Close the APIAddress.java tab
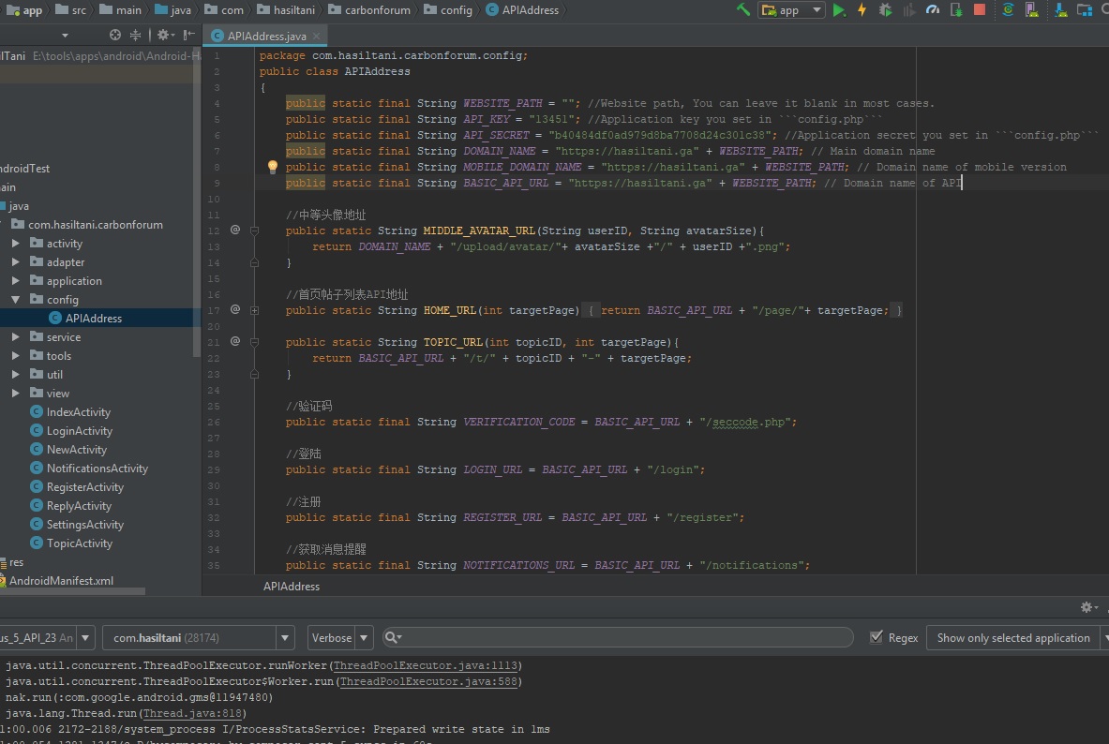 pyautogui.click(x=316, y=36)
